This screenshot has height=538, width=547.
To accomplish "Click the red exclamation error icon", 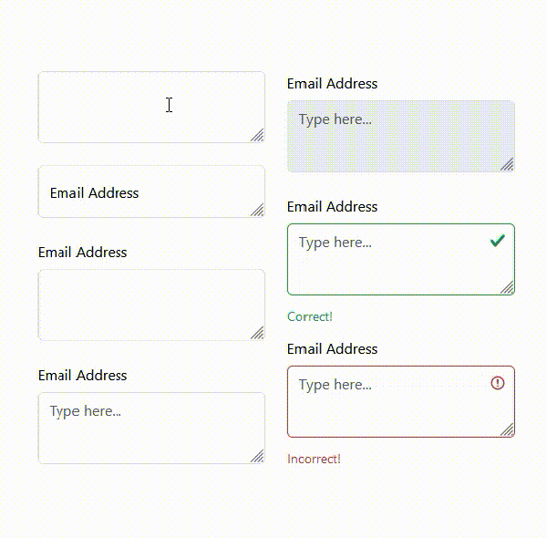I will 497,383.
